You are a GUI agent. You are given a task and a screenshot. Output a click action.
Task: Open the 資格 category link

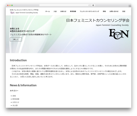(14, 96)
